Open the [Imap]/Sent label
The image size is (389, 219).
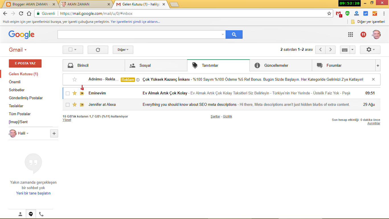(x=18, y=122)
